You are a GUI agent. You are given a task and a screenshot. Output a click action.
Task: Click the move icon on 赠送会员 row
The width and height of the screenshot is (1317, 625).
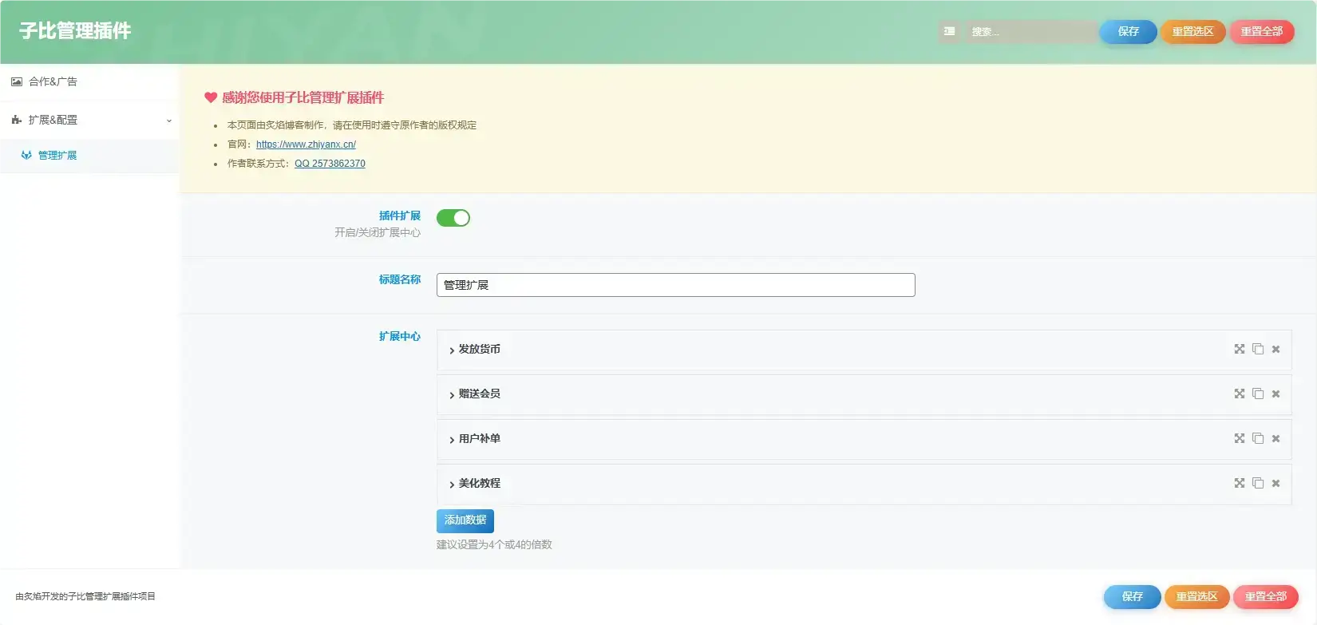click(x=1240, y=394)
